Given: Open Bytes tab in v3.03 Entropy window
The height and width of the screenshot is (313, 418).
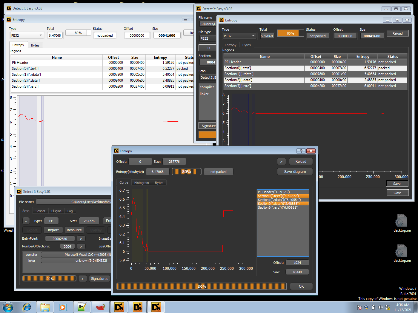Looking at the screenshot, I should click(35, 45).
